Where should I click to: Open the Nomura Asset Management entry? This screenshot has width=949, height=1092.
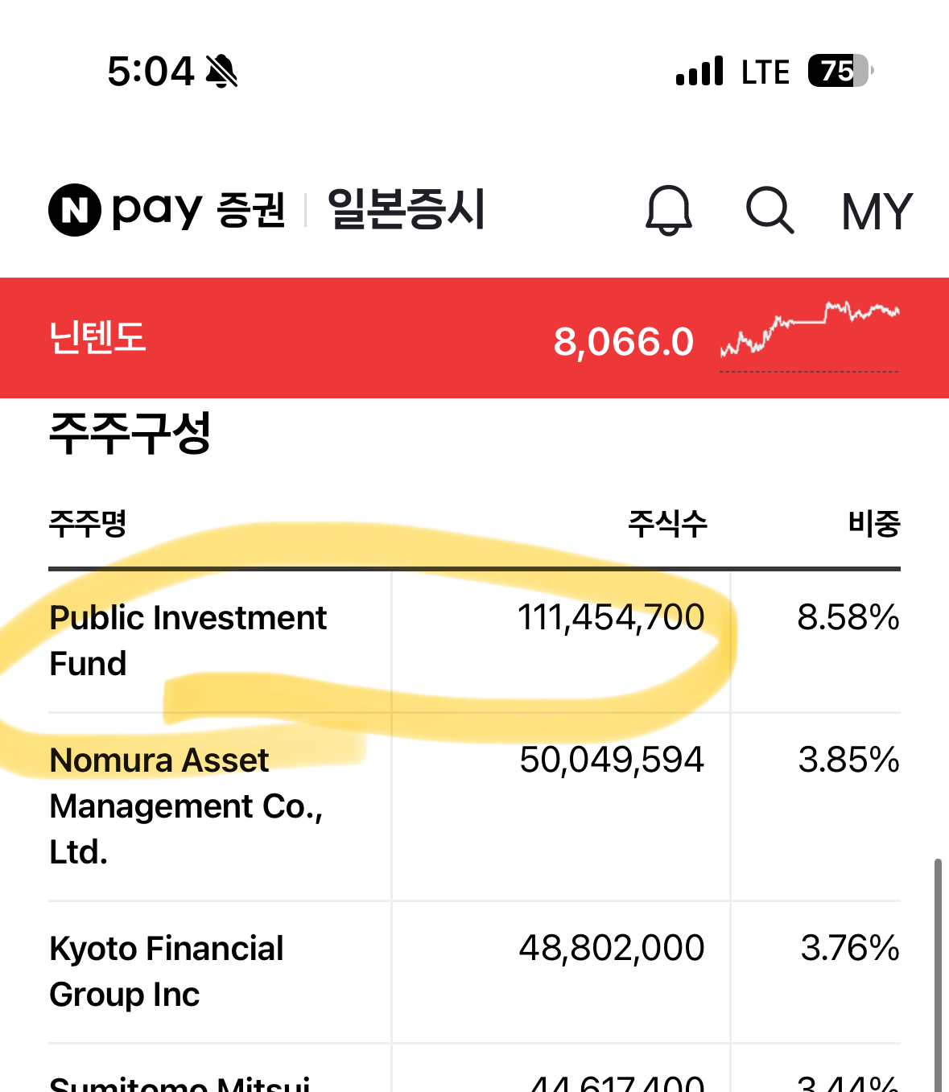[x=322, y=806]
